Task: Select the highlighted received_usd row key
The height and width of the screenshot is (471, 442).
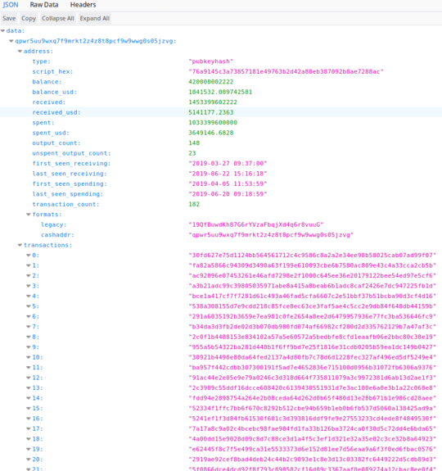Action: point(56,112)
